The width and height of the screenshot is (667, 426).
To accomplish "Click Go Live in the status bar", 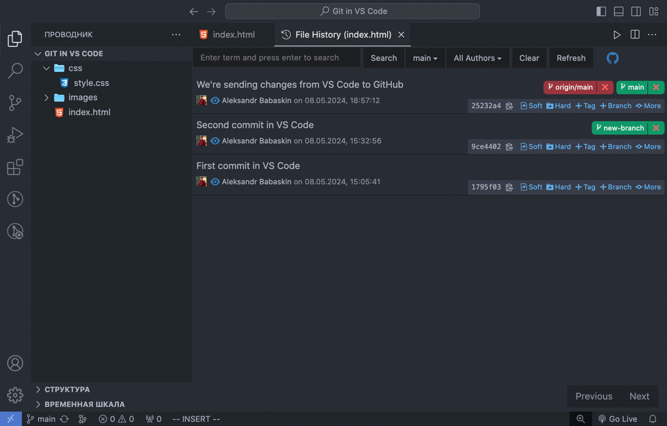I will point(618,419).
